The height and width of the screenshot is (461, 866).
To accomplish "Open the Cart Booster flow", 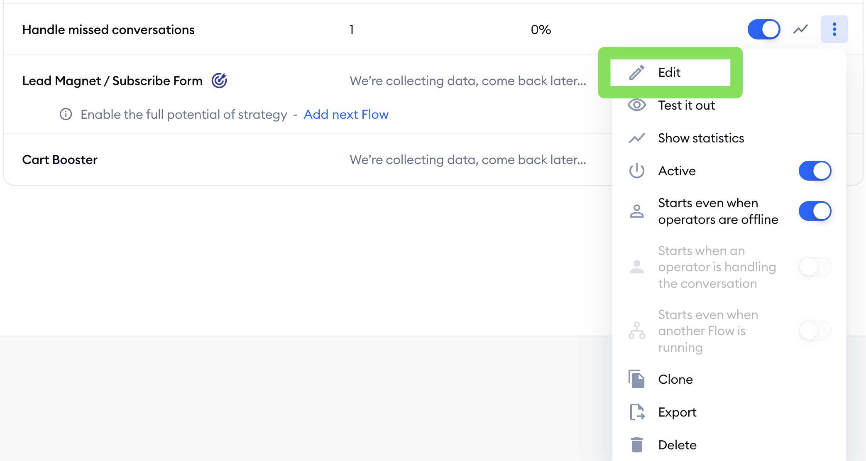I will pos(60,159).
